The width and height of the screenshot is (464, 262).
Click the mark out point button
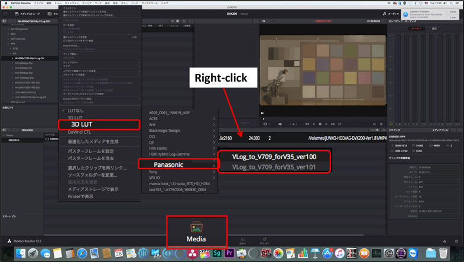pos(381,124)
